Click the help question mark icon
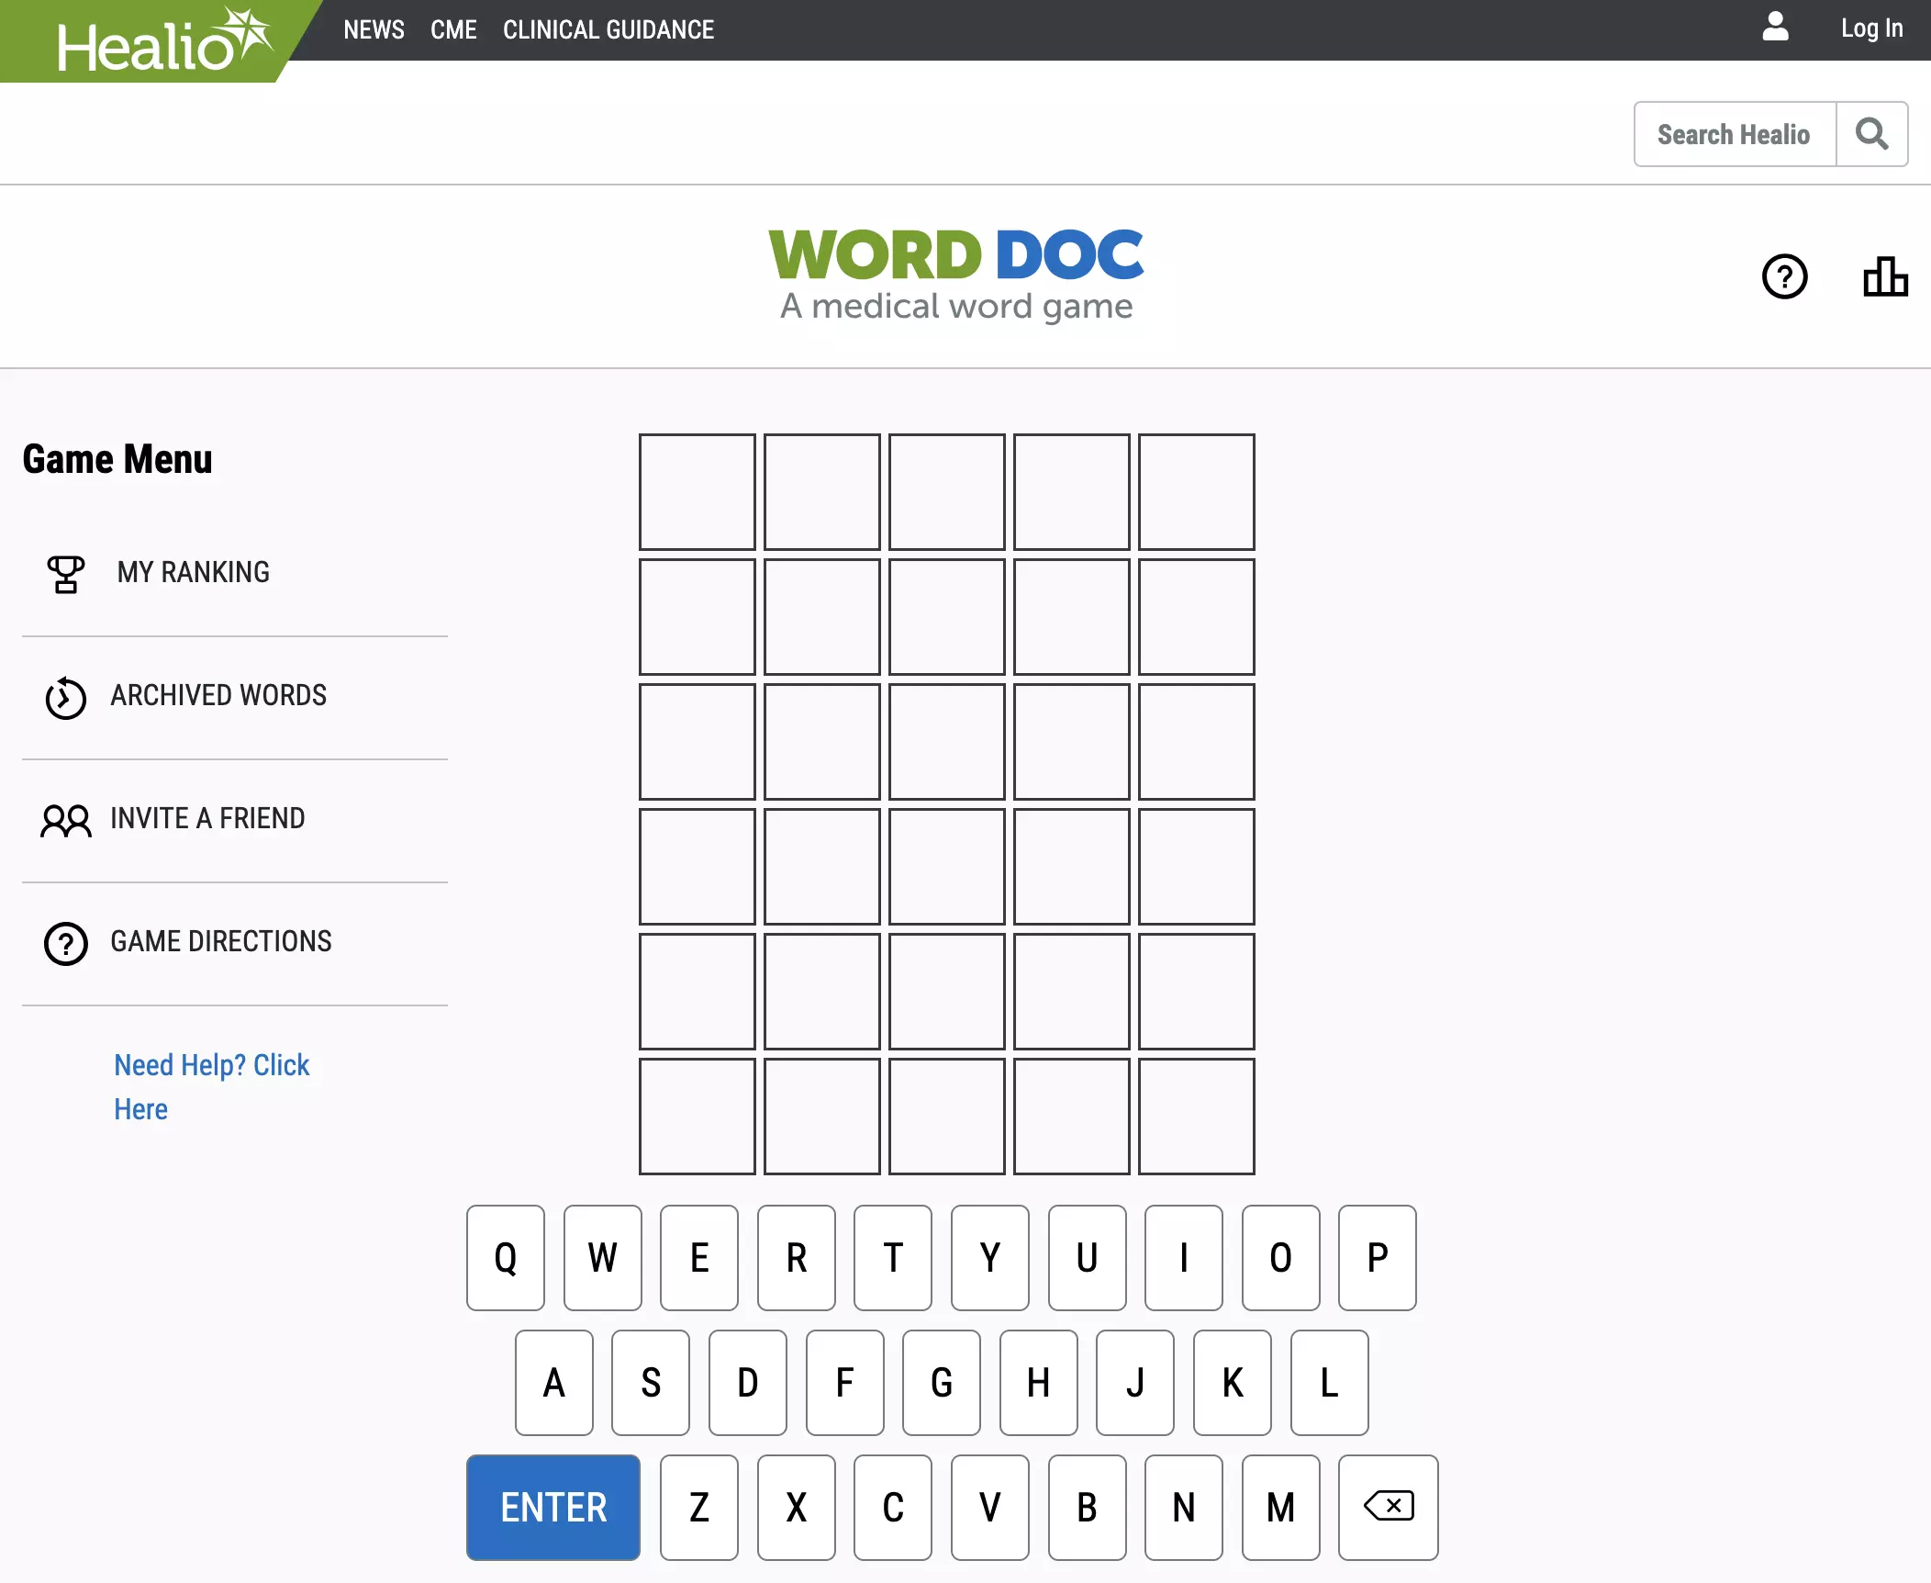Viewport: 1931px width, 1583px height. coord(1784,276)
